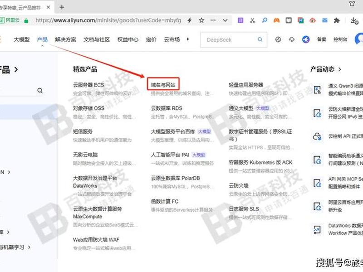Open 云数据库 RDS product link
The width and height of the screenshot is (363, 272).
(x=167, y=108)
